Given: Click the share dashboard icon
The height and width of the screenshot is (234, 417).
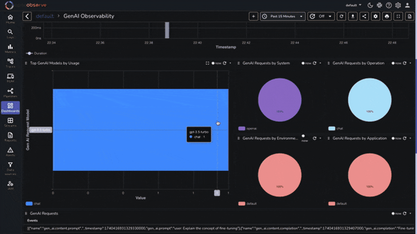Looking at the screenshot, I should click(x=364, y=16).
